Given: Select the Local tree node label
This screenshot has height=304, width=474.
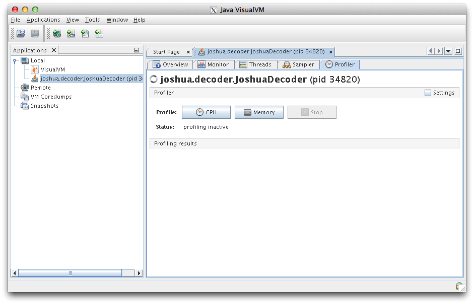Looking at the screenshot, I should 38,61.
